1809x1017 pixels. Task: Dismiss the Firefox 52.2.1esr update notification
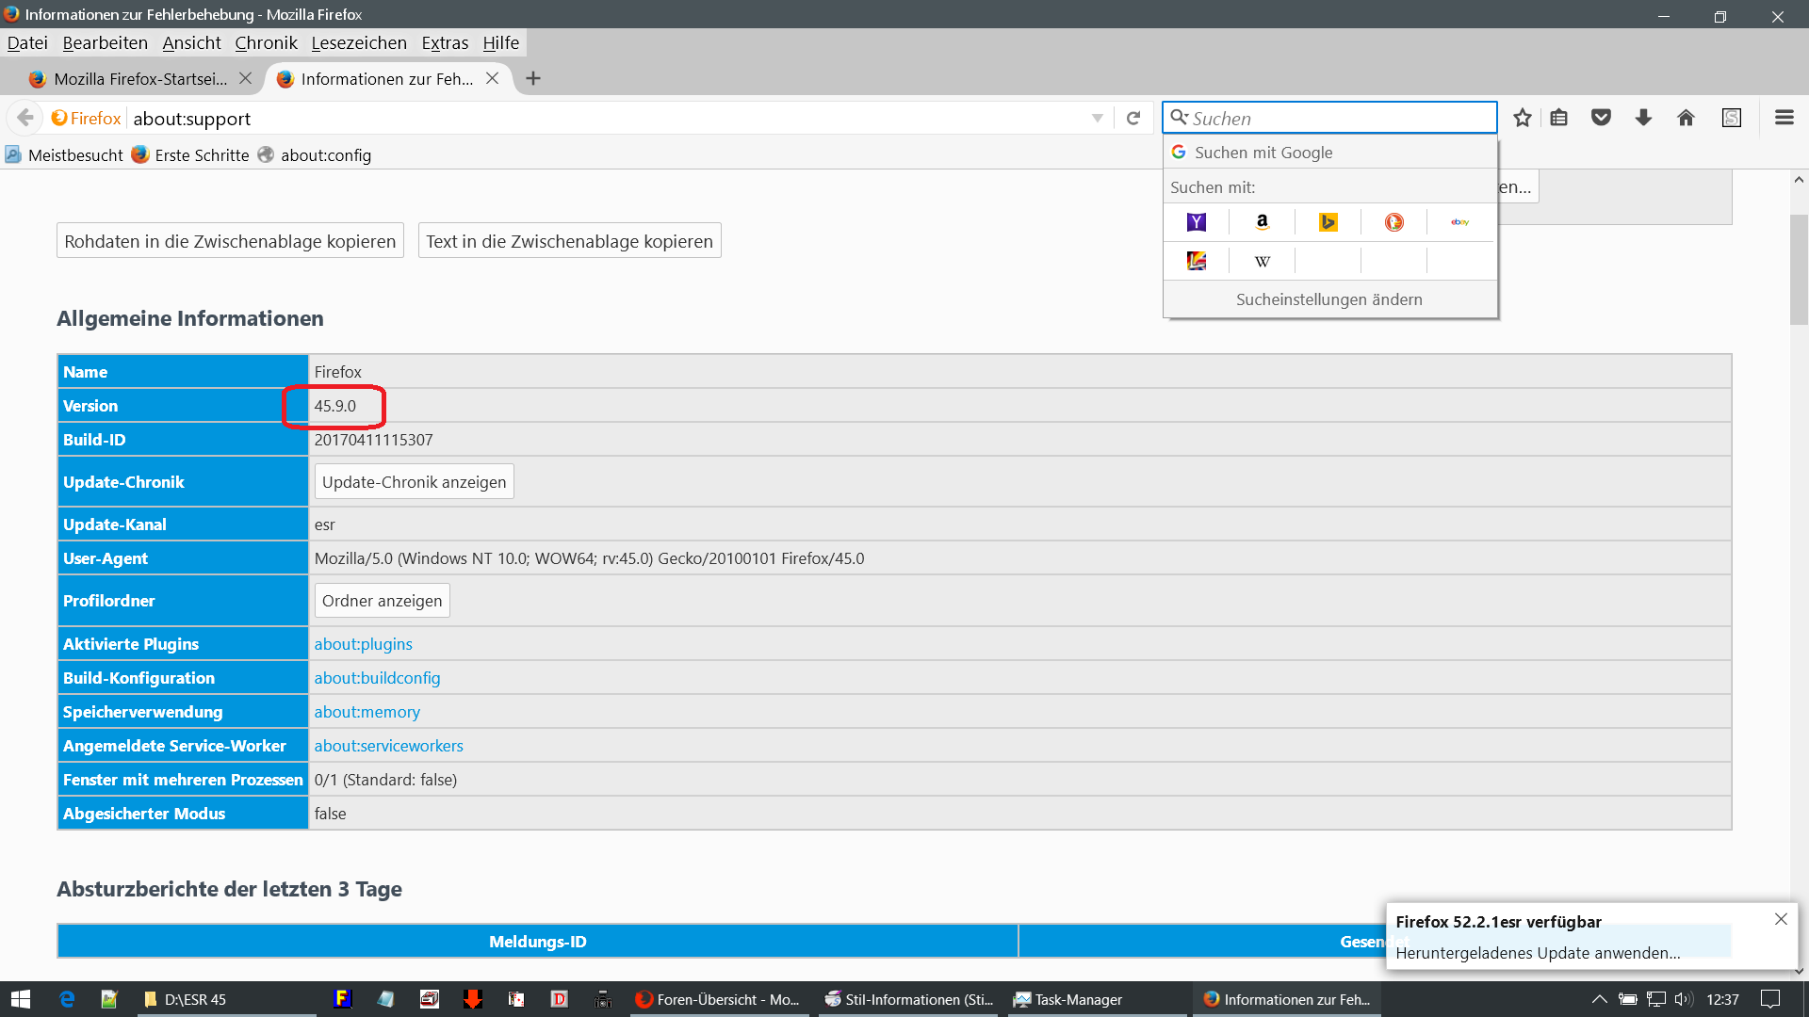pos(1780,919)
